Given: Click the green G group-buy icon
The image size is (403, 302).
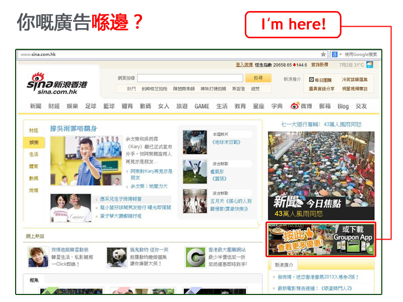Looking at the screenshot, I should [196, 256].
